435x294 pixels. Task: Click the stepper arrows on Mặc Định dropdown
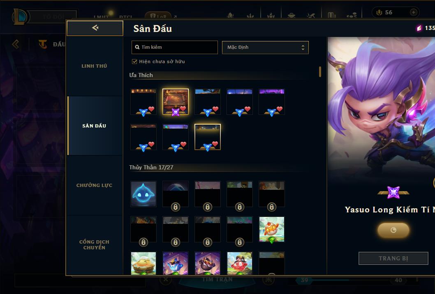[x=303, y=48]
